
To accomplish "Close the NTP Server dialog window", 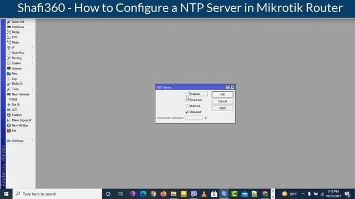I will [232, 87].
